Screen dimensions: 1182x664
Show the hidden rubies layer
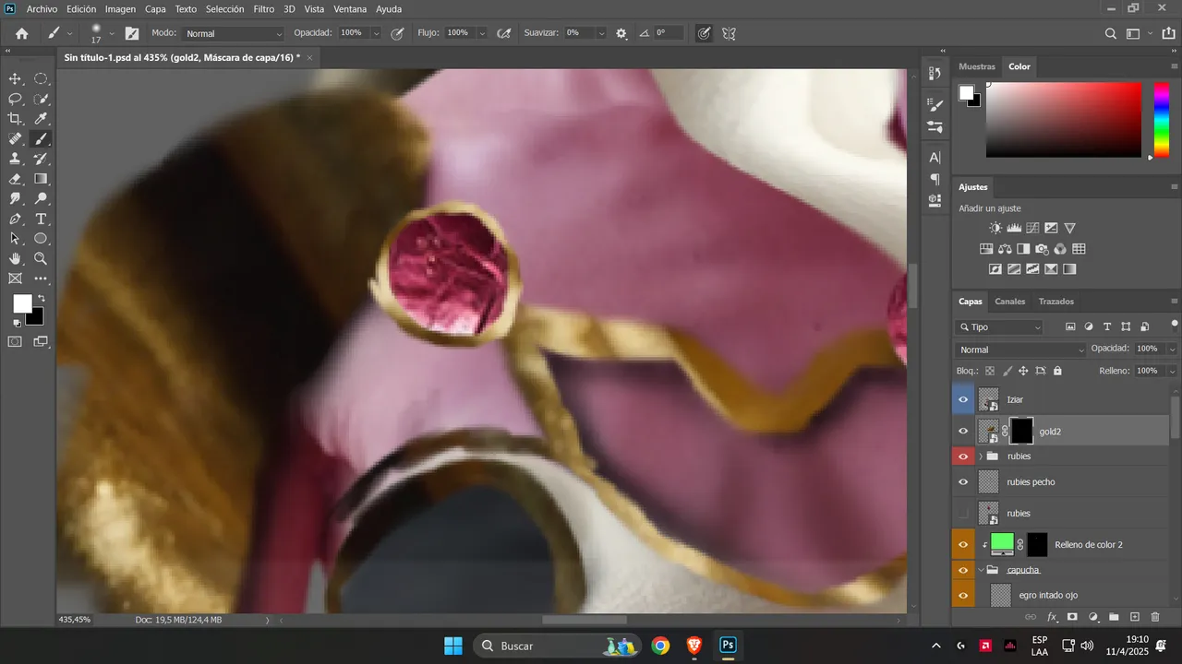[963, 513]
